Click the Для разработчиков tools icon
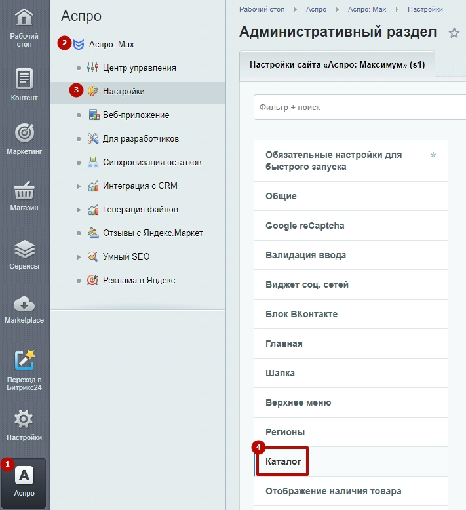The height and width of the screenshot is (510, 466). [93, 138]
